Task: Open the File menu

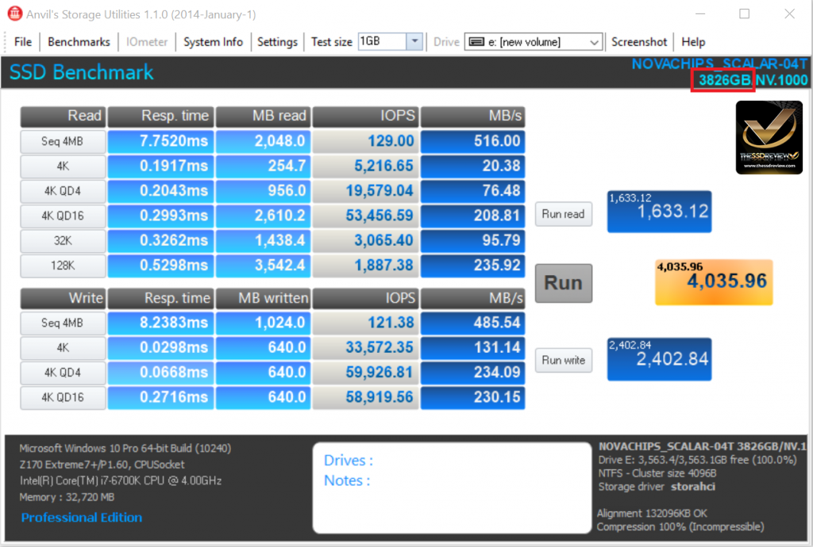Action: point(23,42)
